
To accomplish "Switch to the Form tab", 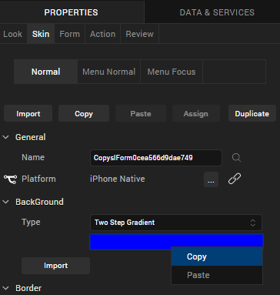I will coord(69,34).
